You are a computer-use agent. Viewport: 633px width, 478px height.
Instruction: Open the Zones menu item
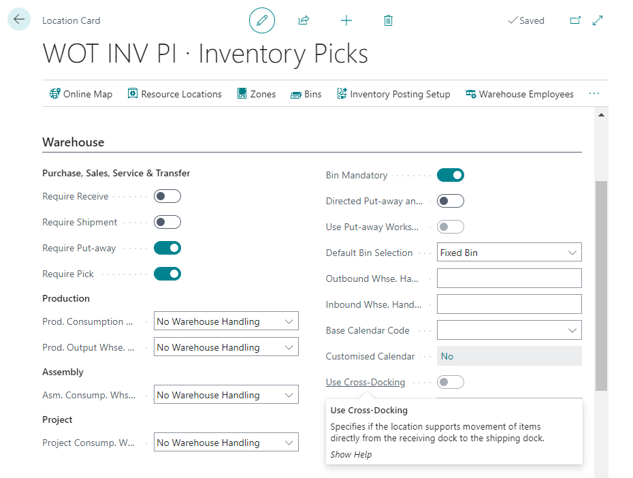point(257,94)
